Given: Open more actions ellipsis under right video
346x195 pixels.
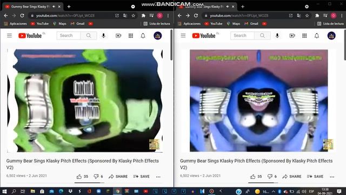Looking at the screenshot, I should pos(332,177).
